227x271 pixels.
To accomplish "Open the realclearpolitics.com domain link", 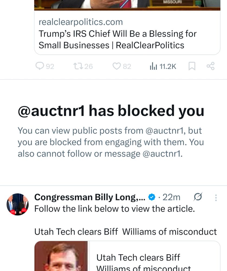I will tap(80, 22).
